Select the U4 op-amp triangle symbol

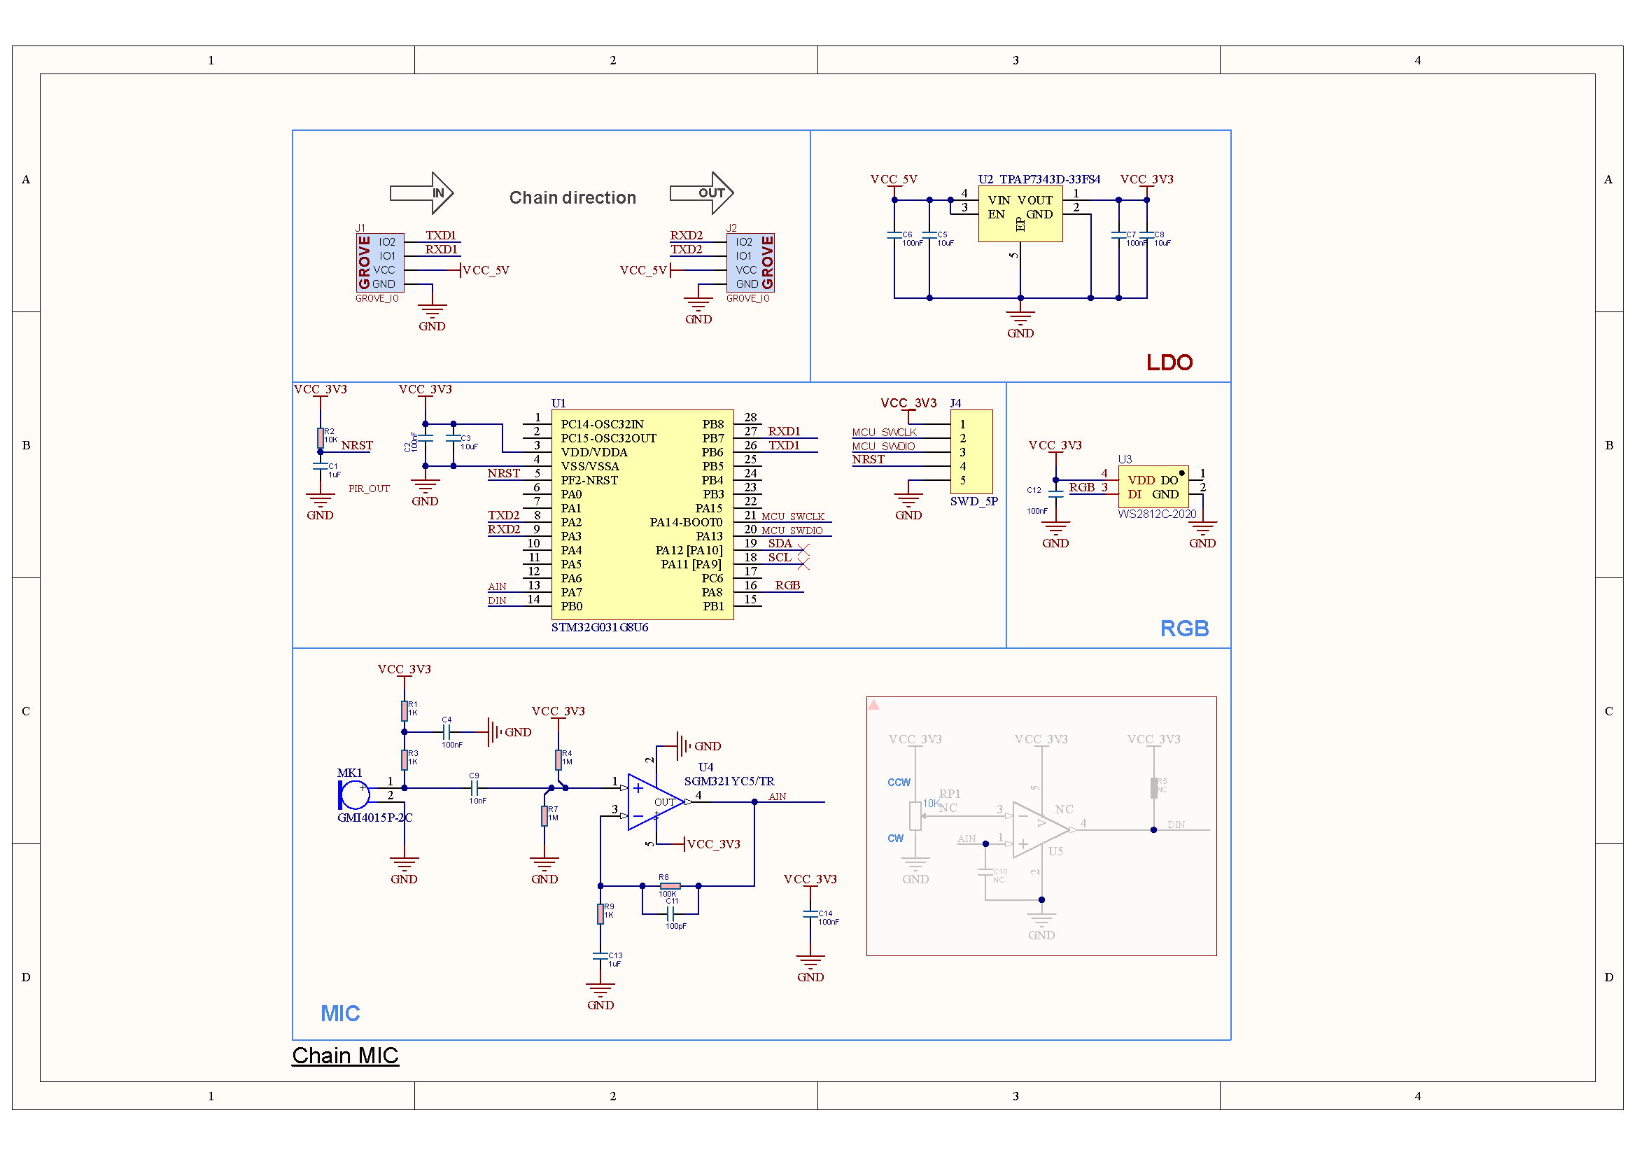[656, 802]
